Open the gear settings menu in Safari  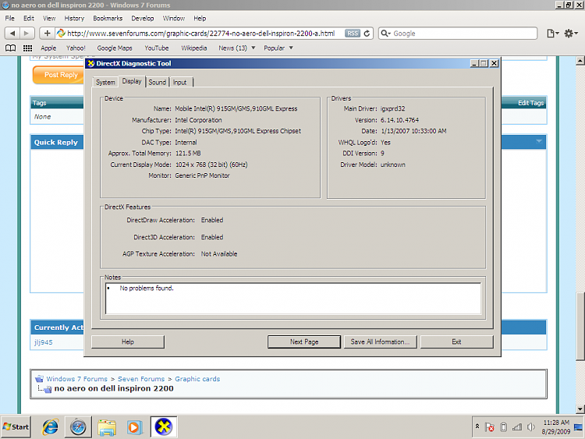571,34
